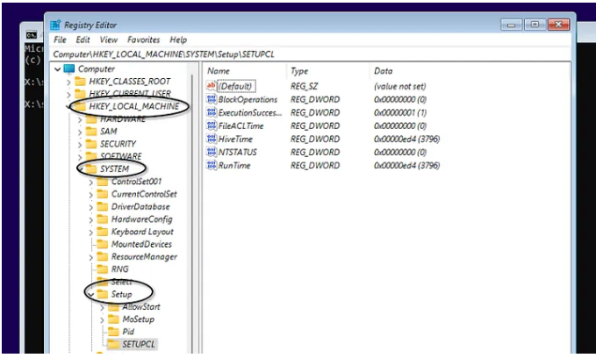Click the folder icon beside DriverDatabase

tap(102, 207)
